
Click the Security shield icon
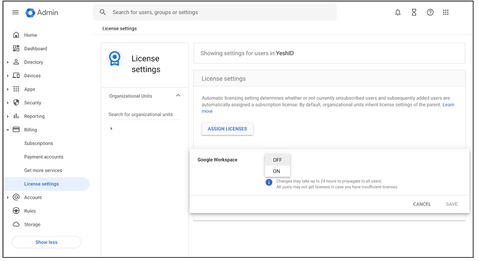[16, 102]
